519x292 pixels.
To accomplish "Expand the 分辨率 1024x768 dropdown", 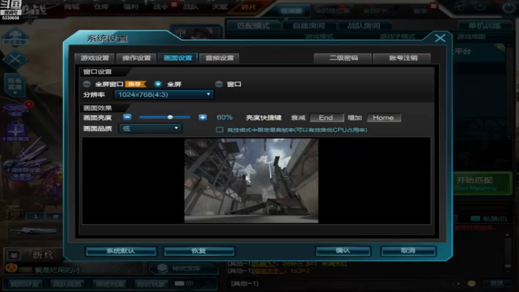I will tap(164, 95).
